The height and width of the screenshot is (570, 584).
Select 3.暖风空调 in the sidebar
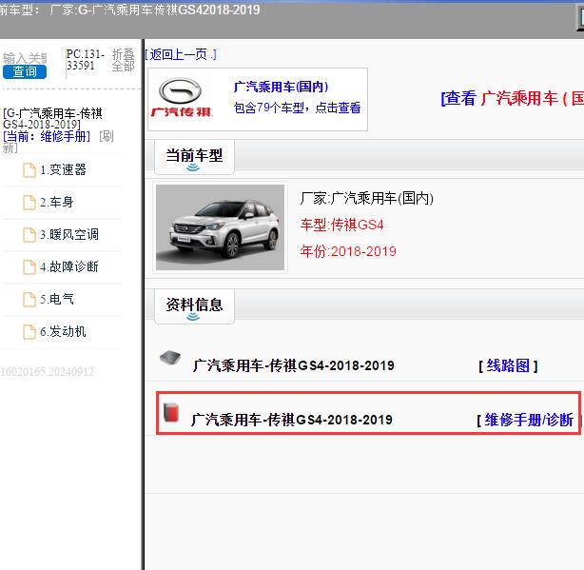(x=69, y=235)
